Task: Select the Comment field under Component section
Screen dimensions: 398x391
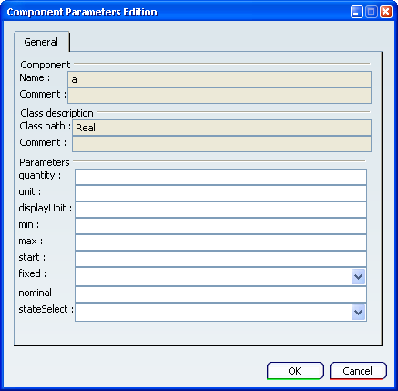Action: pos(219,96)
